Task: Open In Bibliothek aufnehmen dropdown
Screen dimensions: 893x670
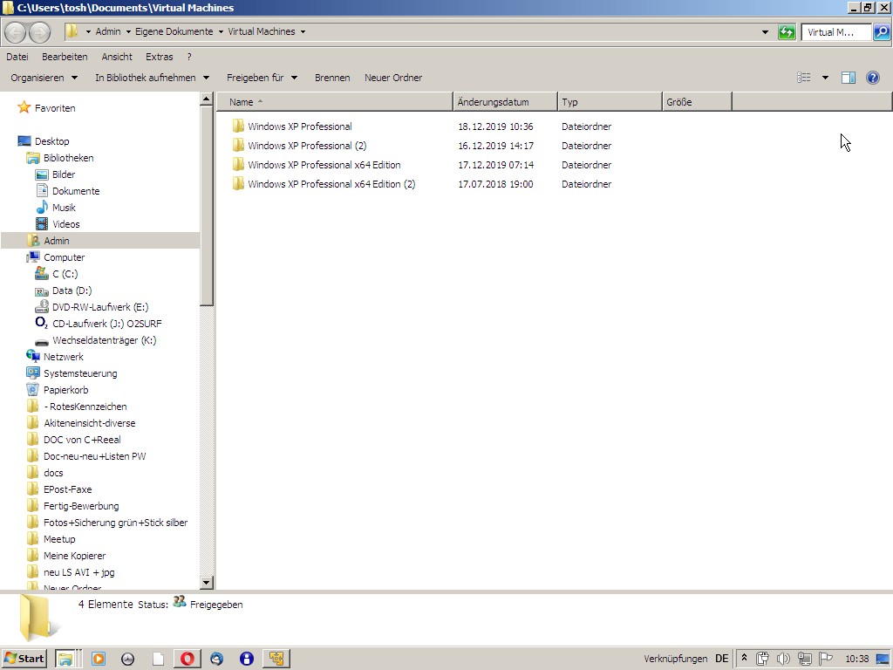Action: [152, 78]
